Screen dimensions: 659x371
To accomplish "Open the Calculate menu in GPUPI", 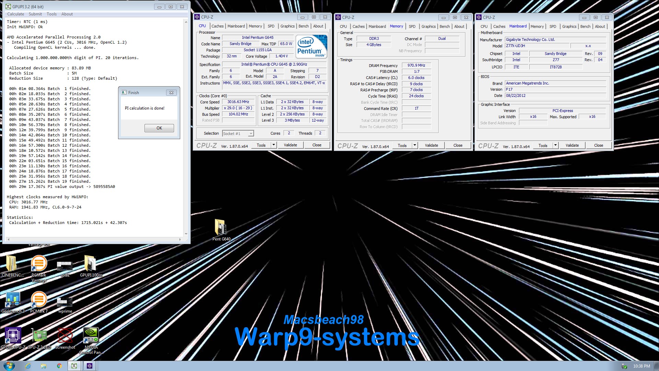I will (x=15, y=14).
